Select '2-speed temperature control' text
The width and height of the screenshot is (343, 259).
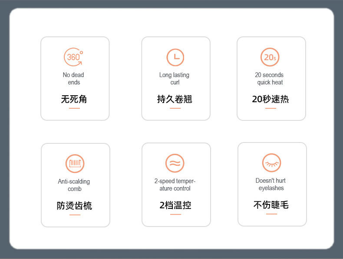click(175, 185)
